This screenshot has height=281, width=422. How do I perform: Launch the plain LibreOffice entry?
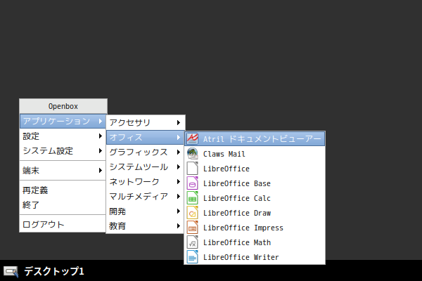click(x=255, y=169)
